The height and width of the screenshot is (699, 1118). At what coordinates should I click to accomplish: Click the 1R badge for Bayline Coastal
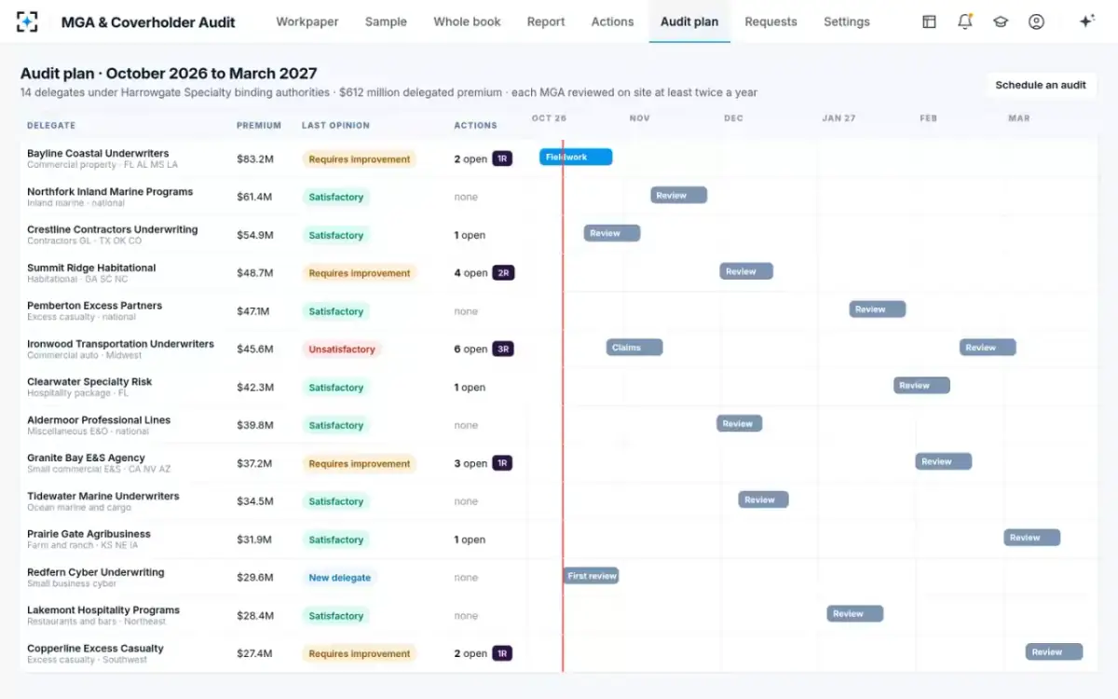pyautogui.click(x=502, y=158)
